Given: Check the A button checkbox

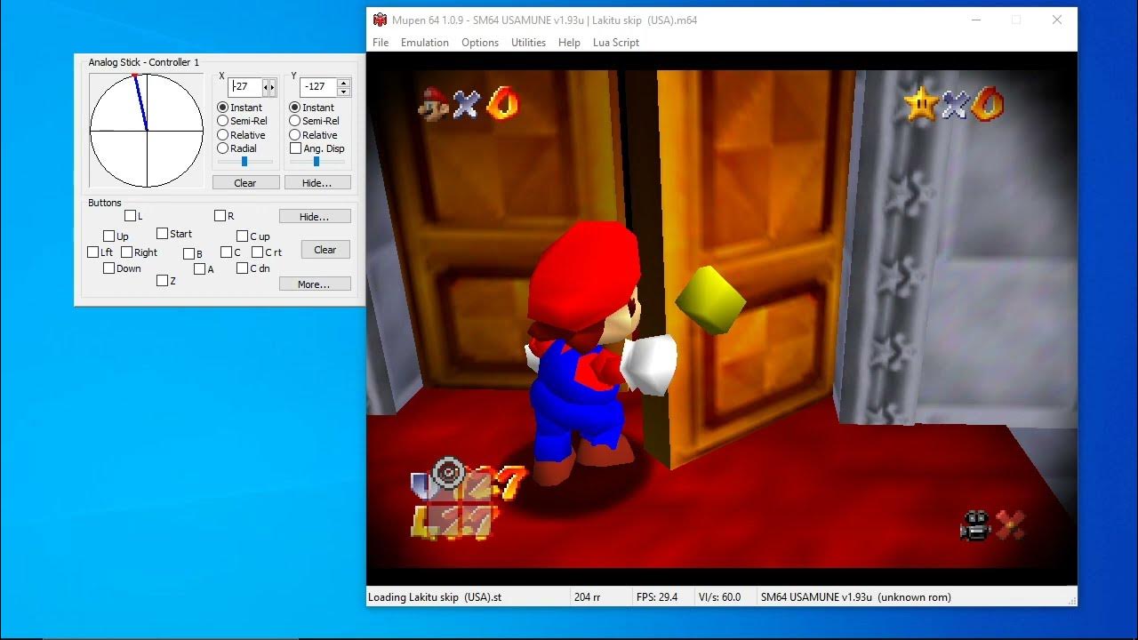Looking at the screenshot, I should coord(200,269).
